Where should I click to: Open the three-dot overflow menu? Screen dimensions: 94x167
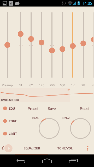tap(88, 148)
